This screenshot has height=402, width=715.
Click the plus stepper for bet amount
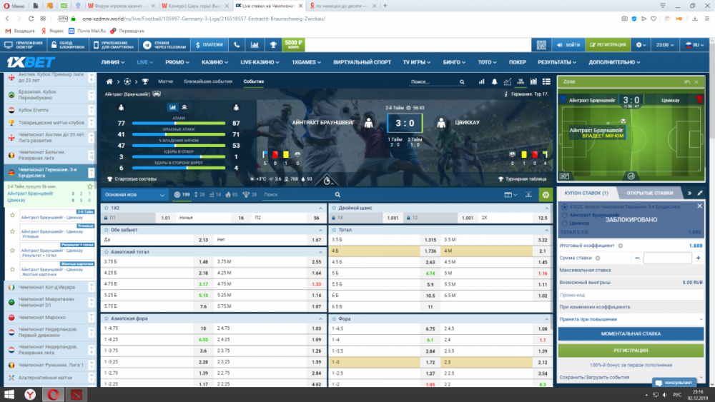point(698,258)
